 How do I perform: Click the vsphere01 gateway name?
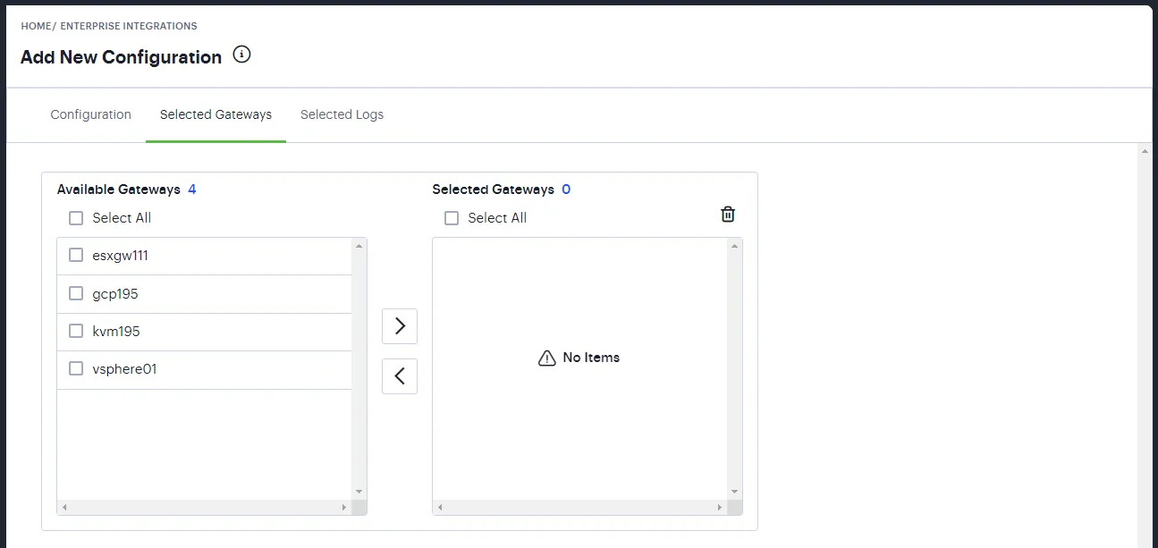[x=124, y=368]
